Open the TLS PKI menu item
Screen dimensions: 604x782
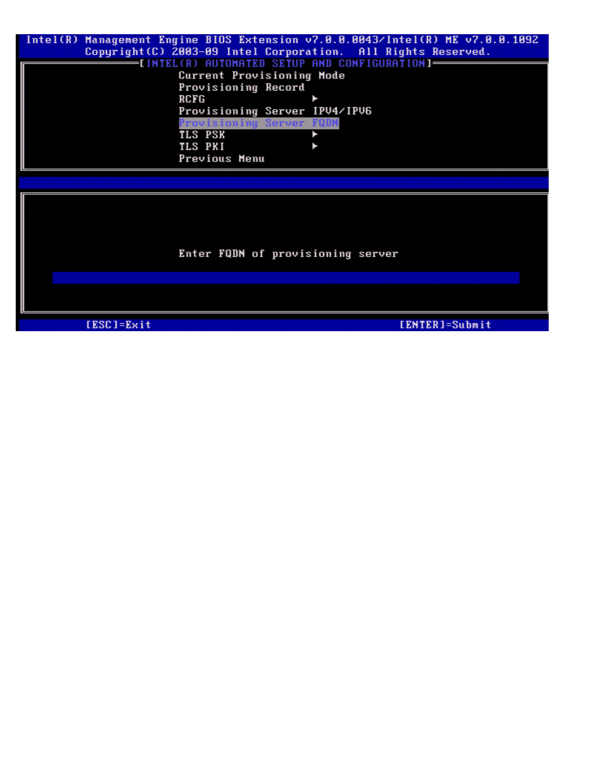click(x=202, y=146)
